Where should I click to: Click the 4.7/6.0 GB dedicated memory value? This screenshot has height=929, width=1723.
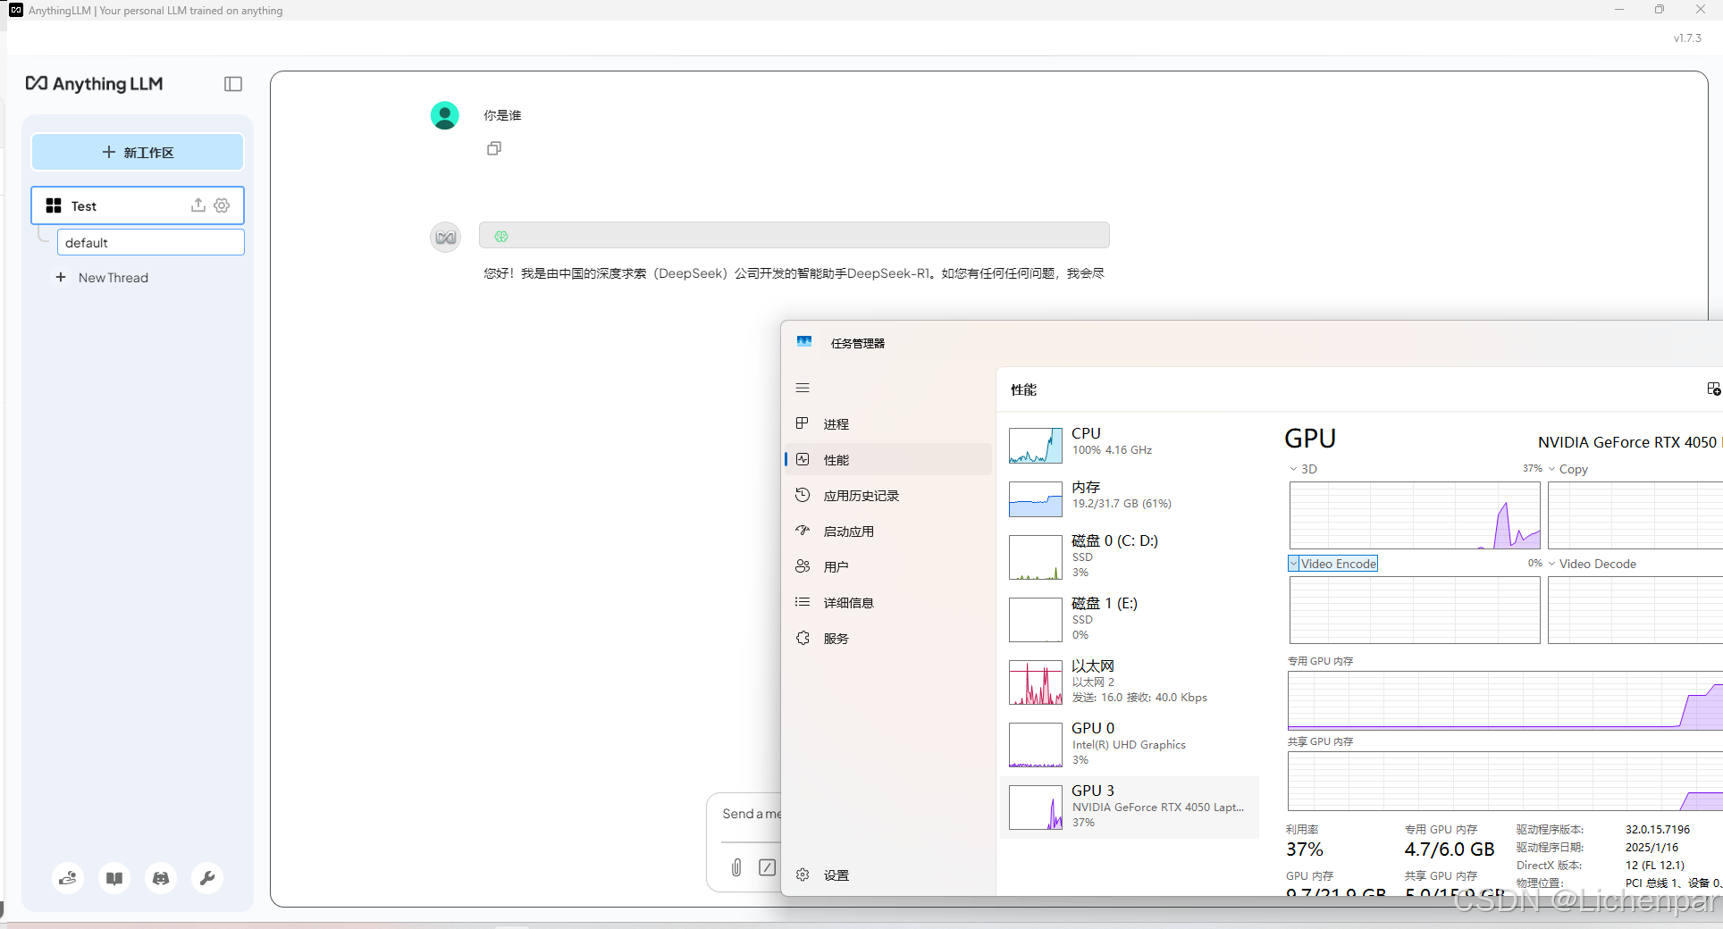(1449, 849)
